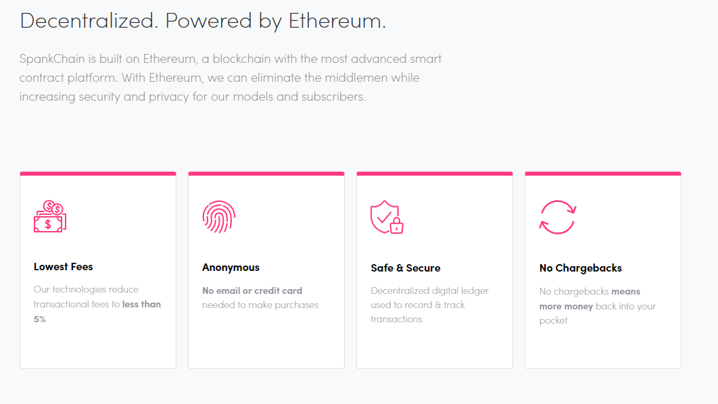Click the "No email or credit card" text

(252, 291)
